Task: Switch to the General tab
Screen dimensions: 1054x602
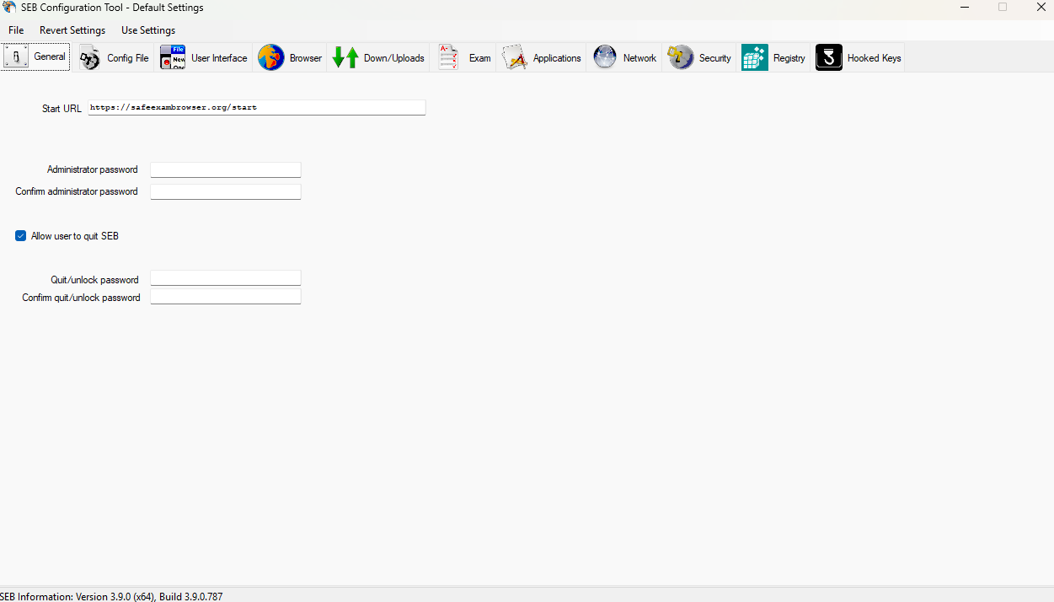Action: (x=35, y=57)
